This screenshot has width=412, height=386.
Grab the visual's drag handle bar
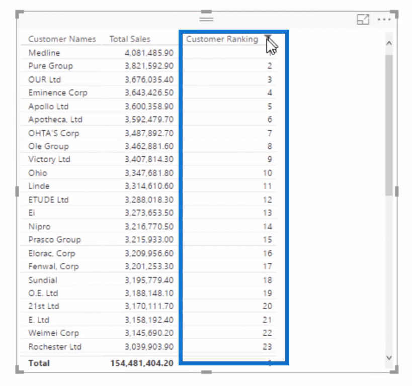tap(206, 19)
